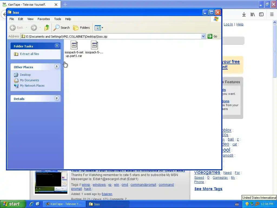This screenshot has height=208, width=277.
Task: Click the KamTape Help link
Action: pos(240,24)
